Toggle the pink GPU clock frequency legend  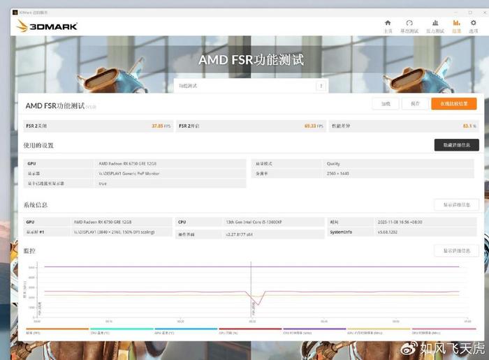click(x=444, y=331)
